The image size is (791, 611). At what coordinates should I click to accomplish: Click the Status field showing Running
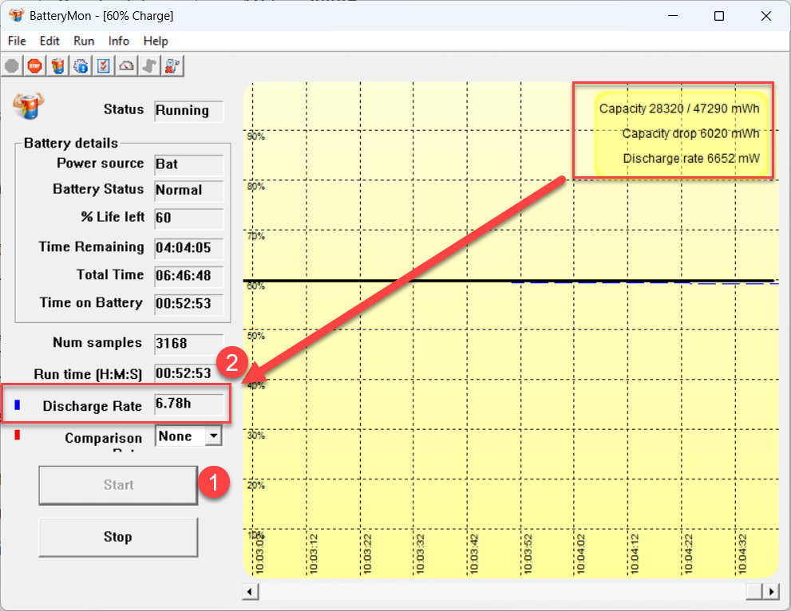pyautogui.click(x=188, y=111)
